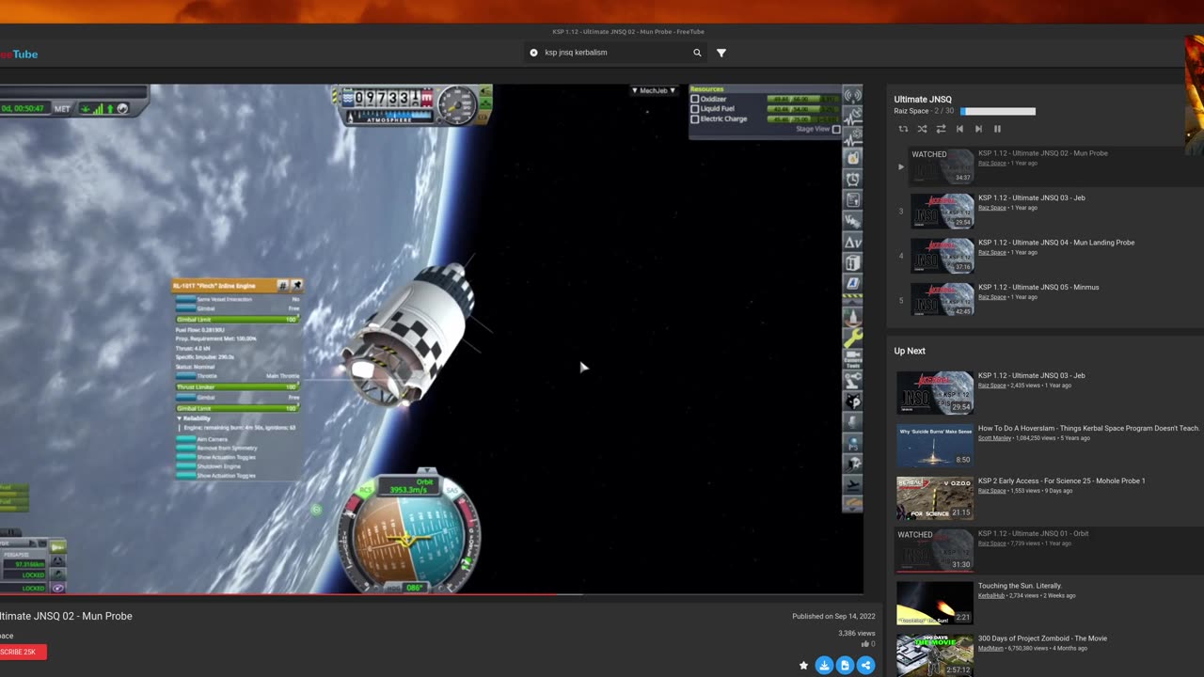1204x677 pixels.
Task: Open 'Ultimate JNSQ' playlist title
Action: (923, 99)
